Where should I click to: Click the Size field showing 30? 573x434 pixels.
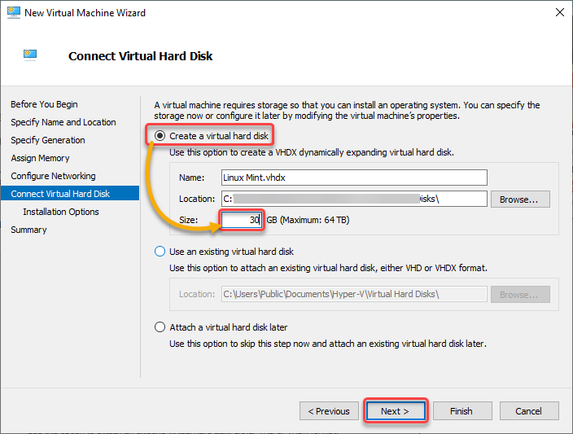(242, 220)
